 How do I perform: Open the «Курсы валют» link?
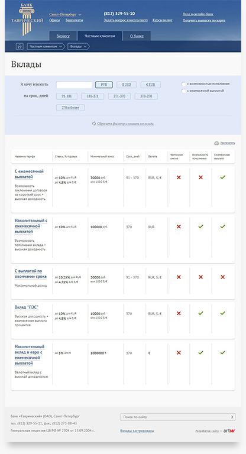click(x=162, y=20)
